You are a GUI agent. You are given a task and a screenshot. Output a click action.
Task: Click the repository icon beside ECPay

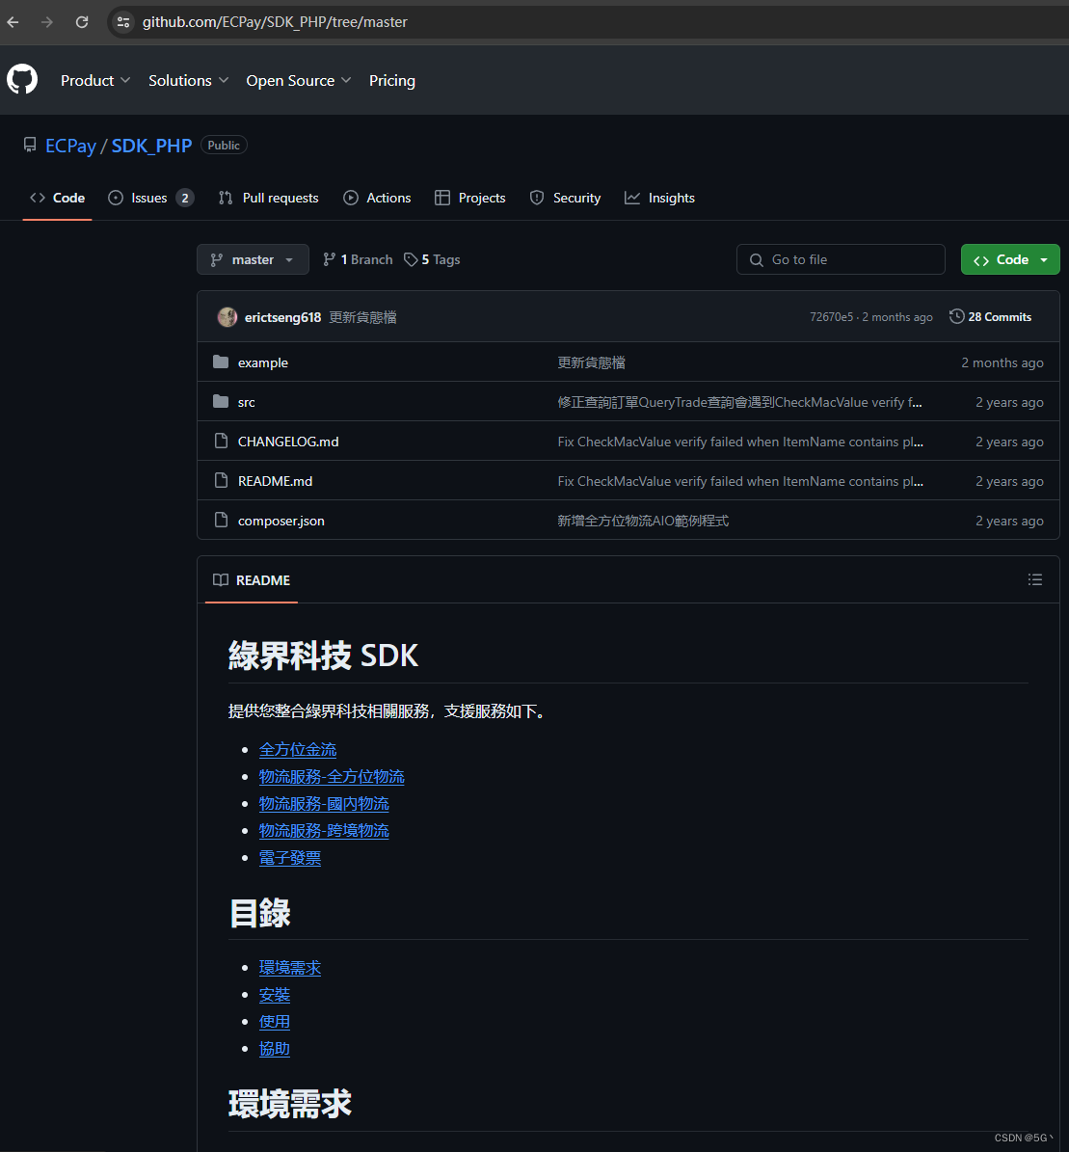tap(29, 145)
